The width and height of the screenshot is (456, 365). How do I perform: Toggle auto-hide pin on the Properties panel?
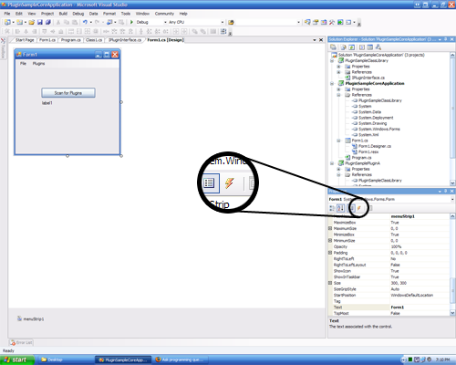[x=446, y=191]
